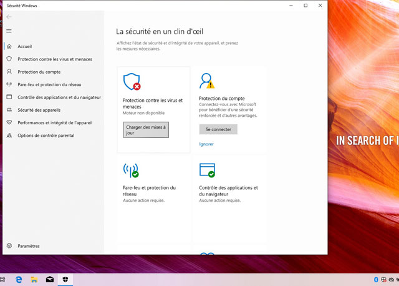Open File Explorer from taskbar
The height and width of the screenshot is (286, 399).
(34, 280)
